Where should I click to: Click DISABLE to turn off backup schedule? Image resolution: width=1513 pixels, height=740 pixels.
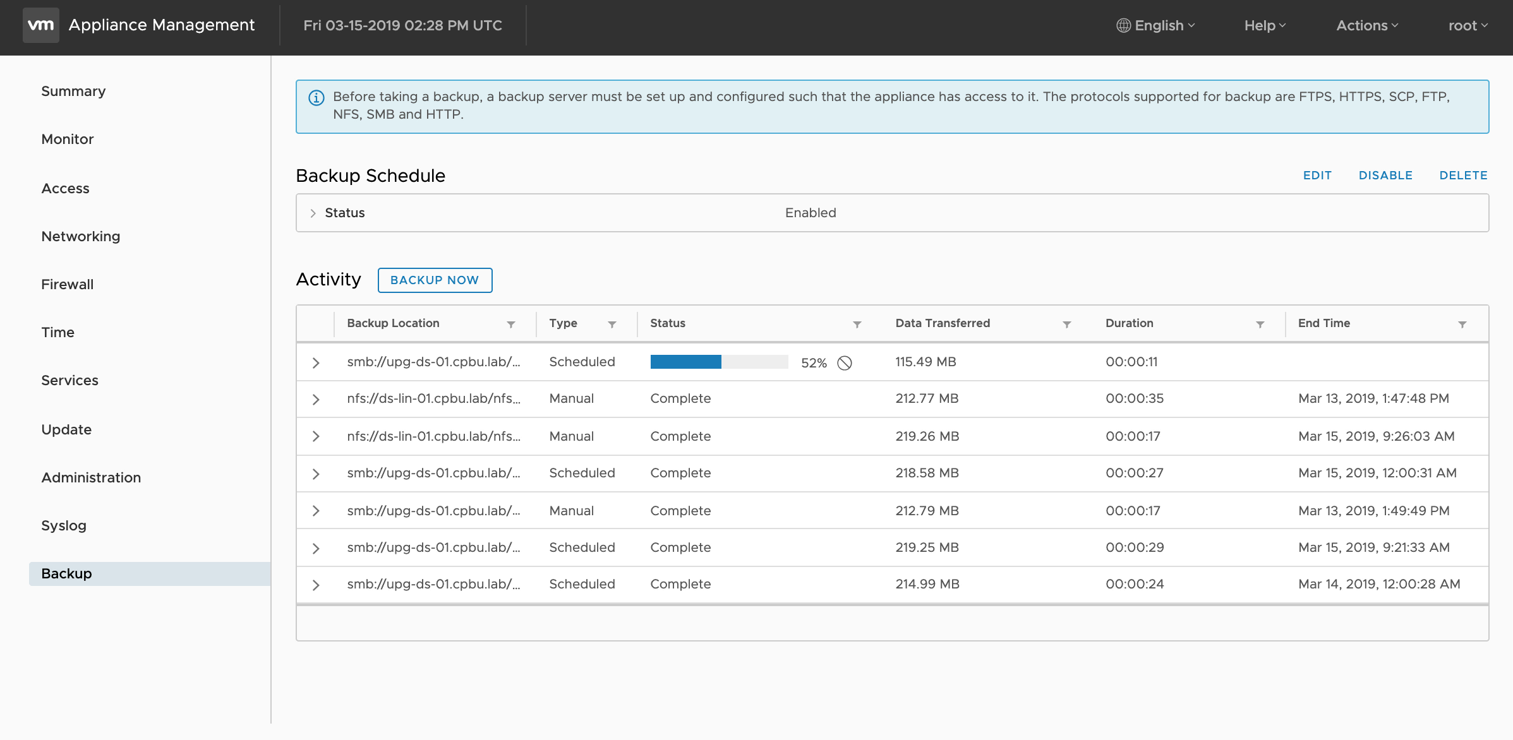pos(1387,175)
